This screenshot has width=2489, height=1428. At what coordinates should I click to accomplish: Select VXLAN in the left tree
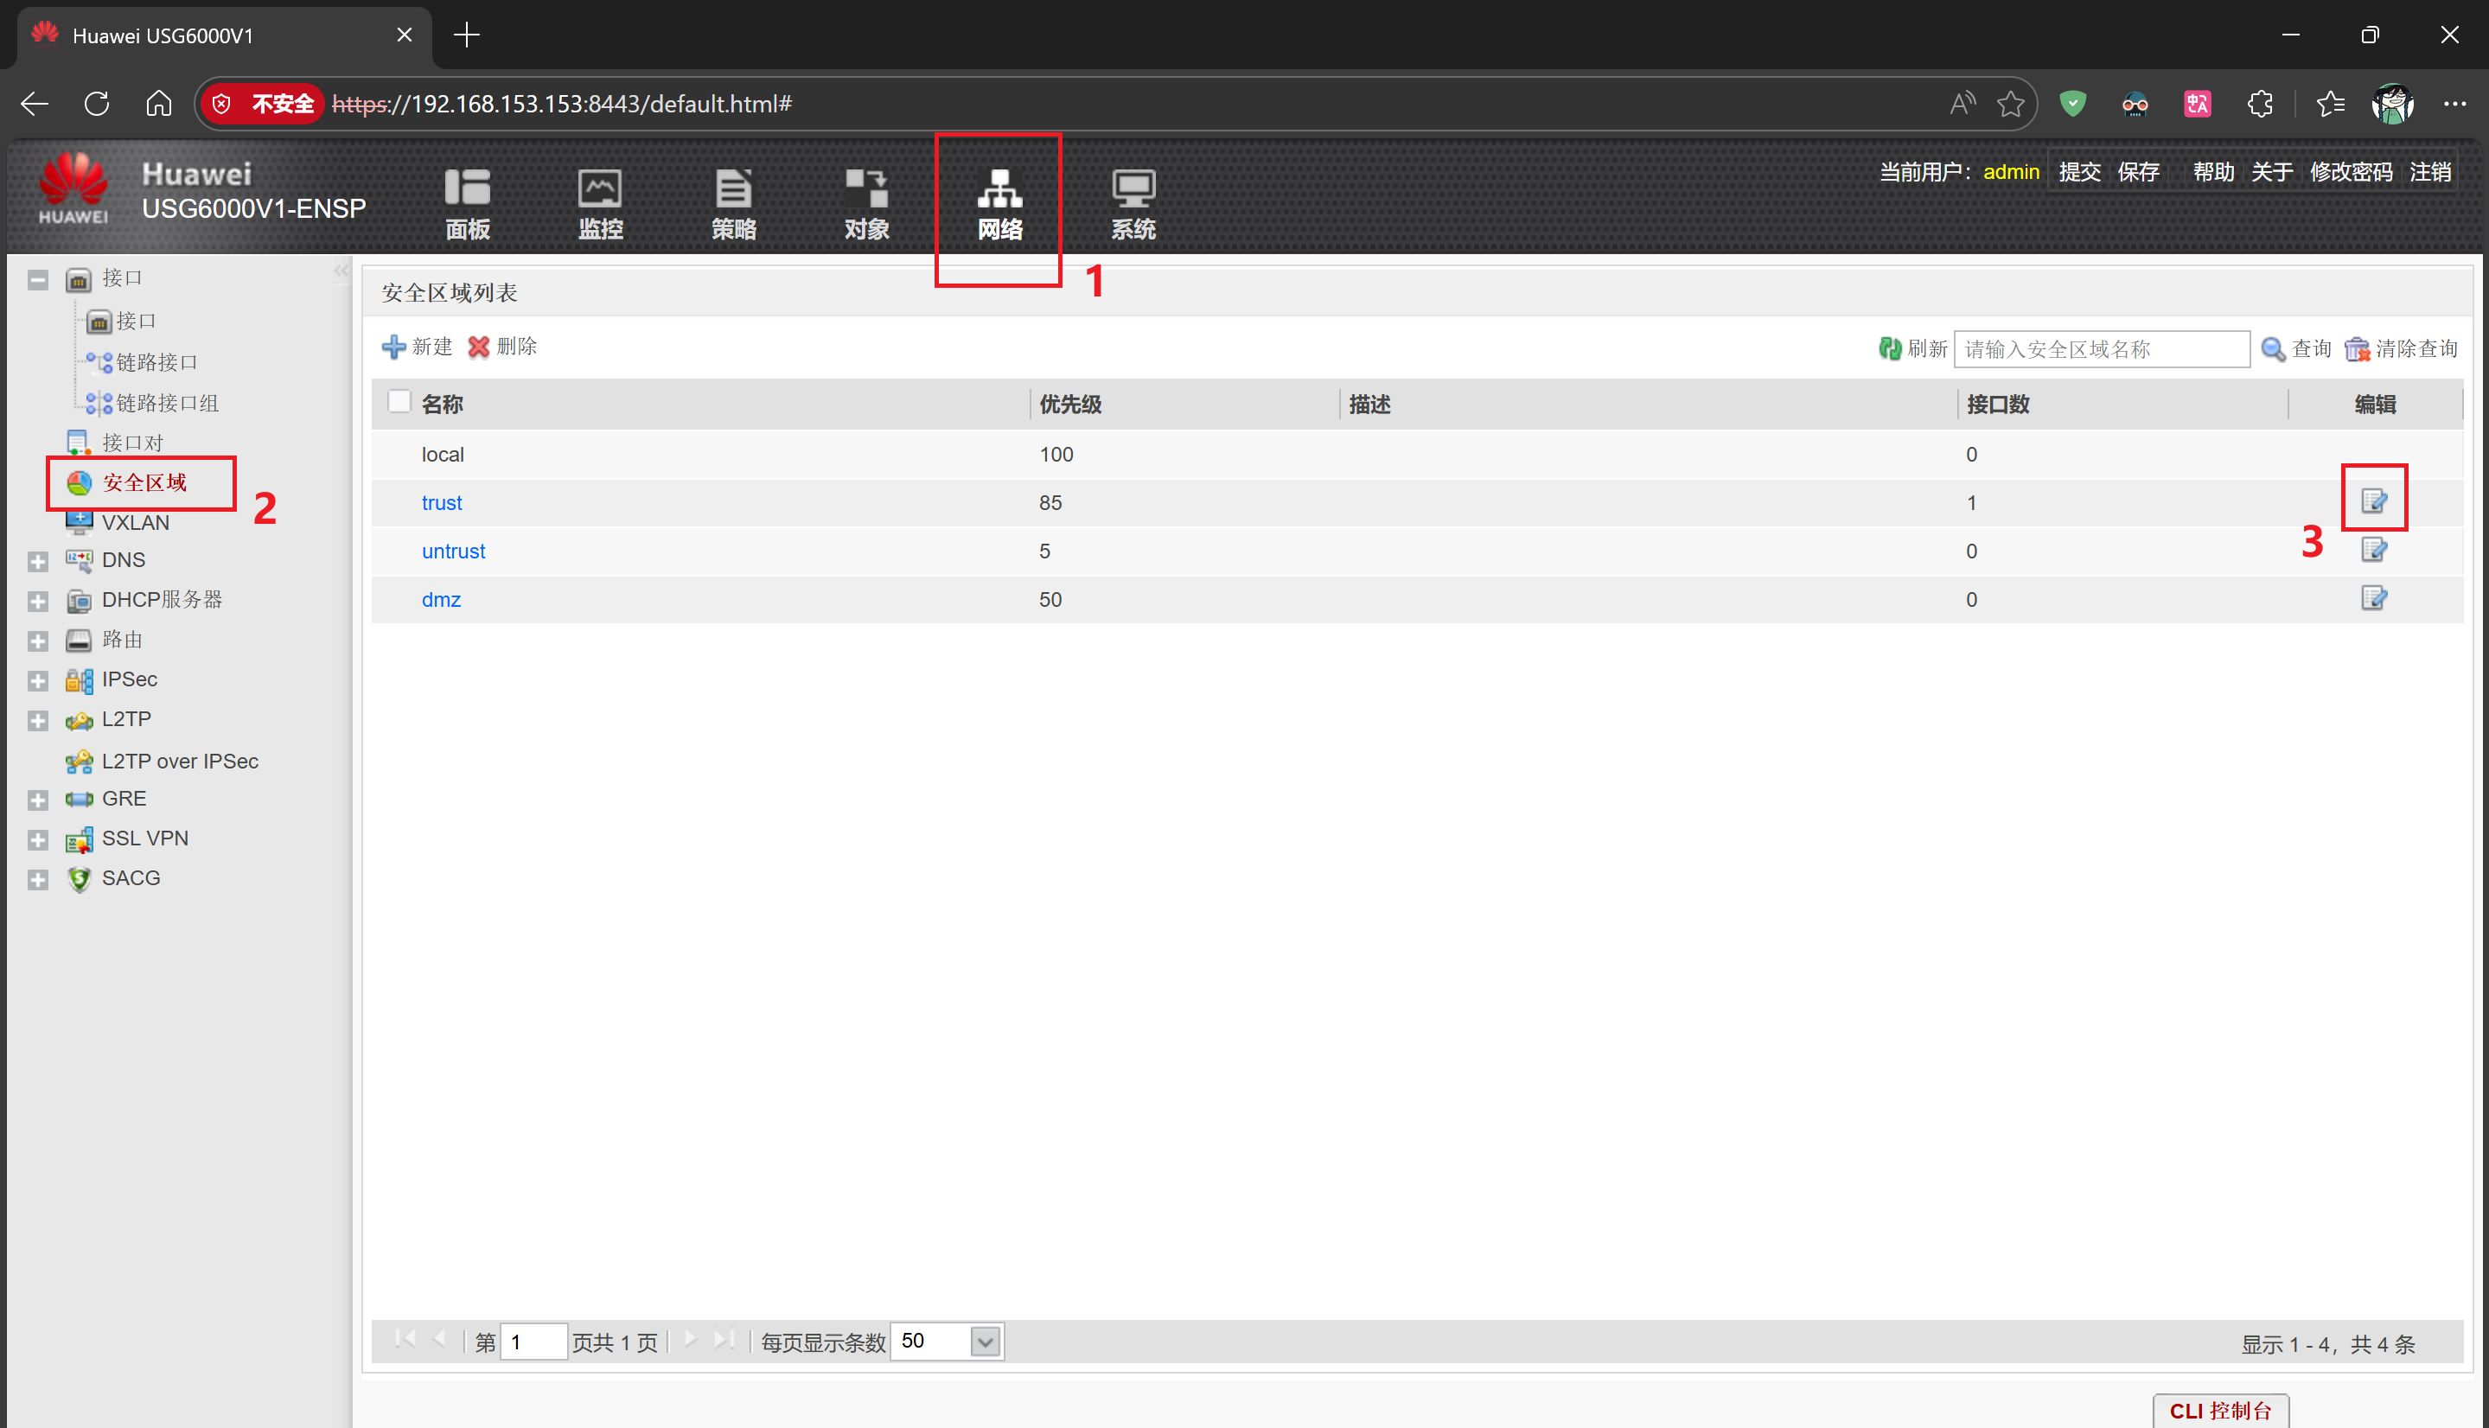coord(136,523)
